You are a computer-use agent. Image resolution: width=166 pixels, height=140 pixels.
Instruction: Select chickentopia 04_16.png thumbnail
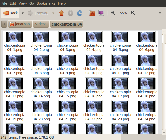pyautogui.click(x=94, y=83)
